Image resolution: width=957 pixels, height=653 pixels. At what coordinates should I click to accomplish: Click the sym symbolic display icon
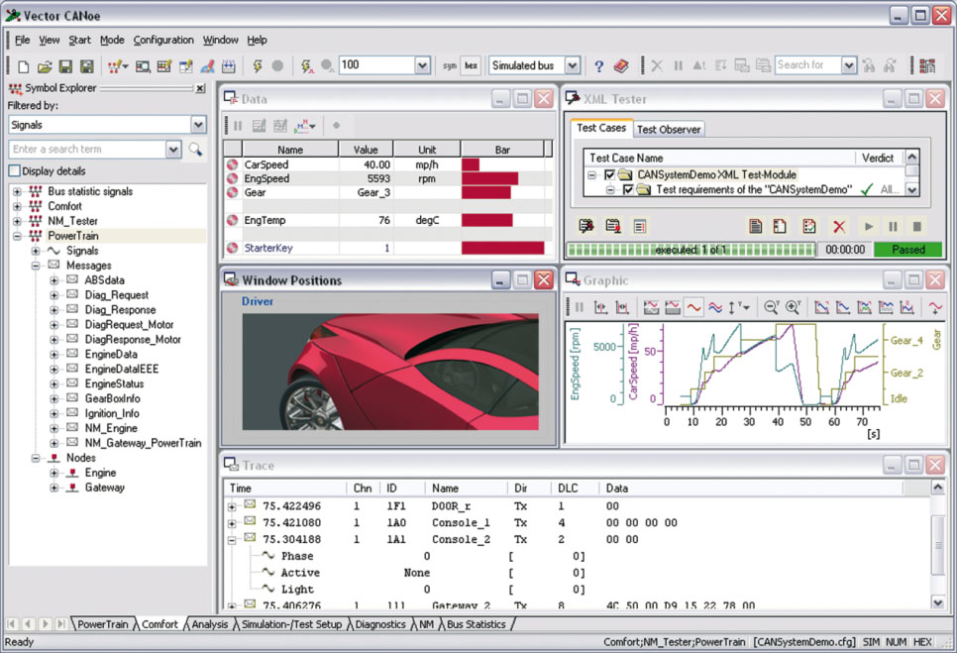450,66
